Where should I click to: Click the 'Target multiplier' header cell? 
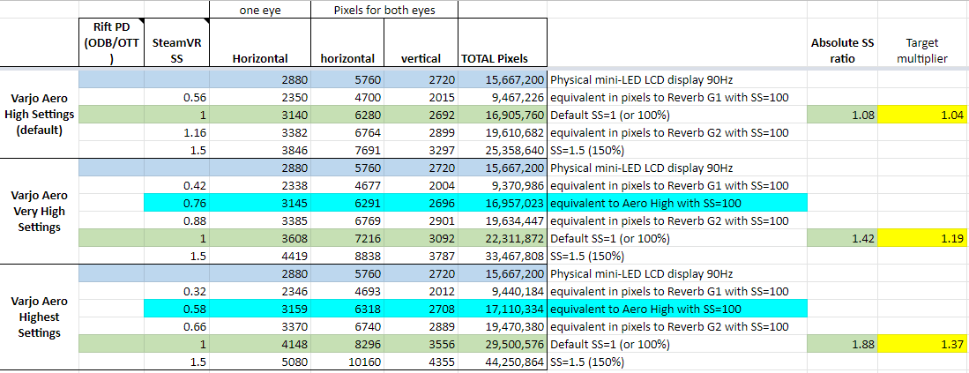pyautogui.click(x=922, y=42)
